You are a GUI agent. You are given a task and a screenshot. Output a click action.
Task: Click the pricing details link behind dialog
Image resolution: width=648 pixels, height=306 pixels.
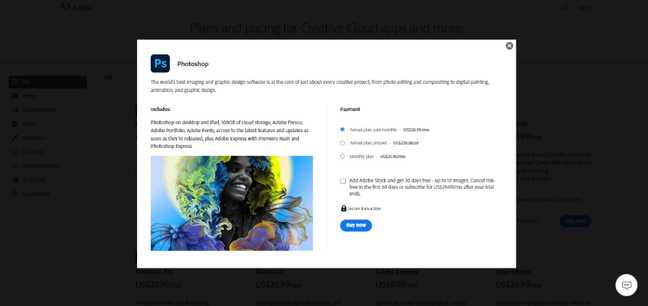pos(533,179)
